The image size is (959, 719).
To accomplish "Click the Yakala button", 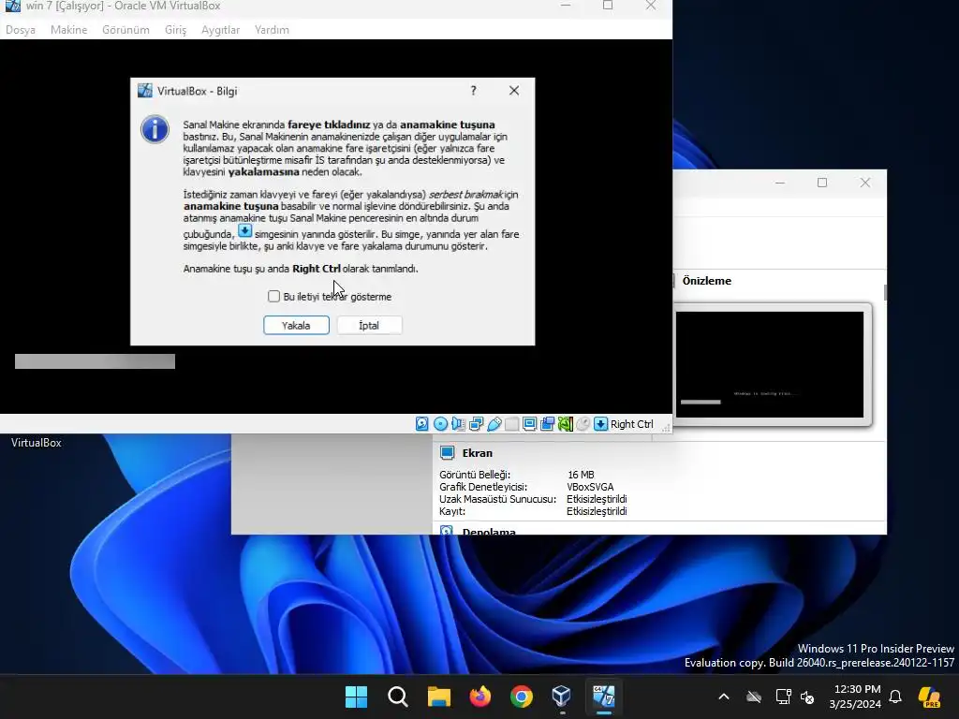I will point(296,325).
